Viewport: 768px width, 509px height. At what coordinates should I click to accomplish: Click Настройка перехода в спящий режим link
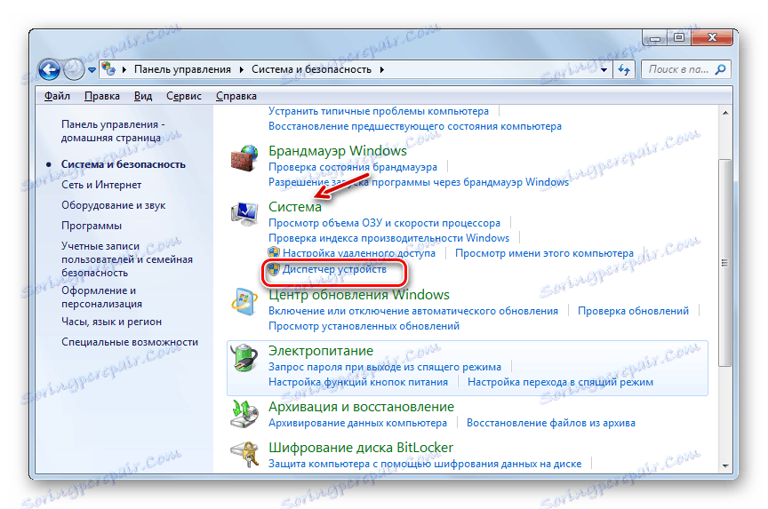coord(560,382)
